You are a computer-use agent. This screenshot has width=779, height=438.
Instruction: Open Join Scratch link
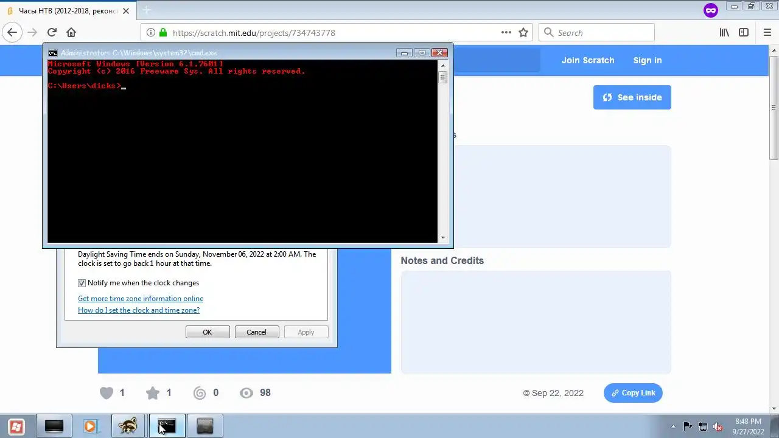pos(588,60)
